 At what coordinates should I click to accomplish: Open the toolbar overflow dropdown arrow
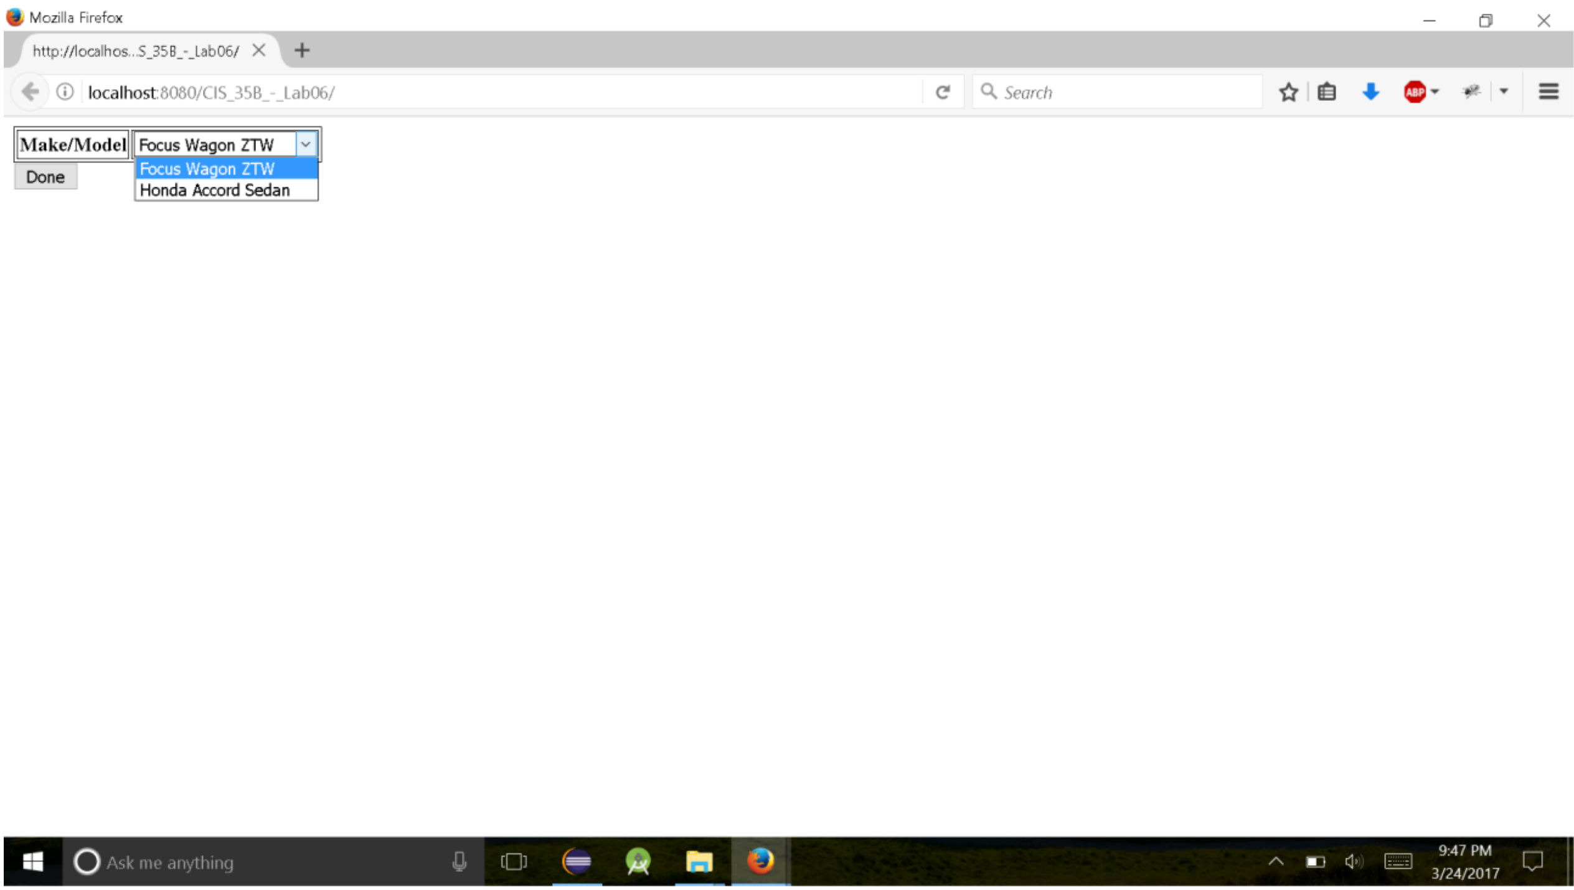click(1504, 92)
